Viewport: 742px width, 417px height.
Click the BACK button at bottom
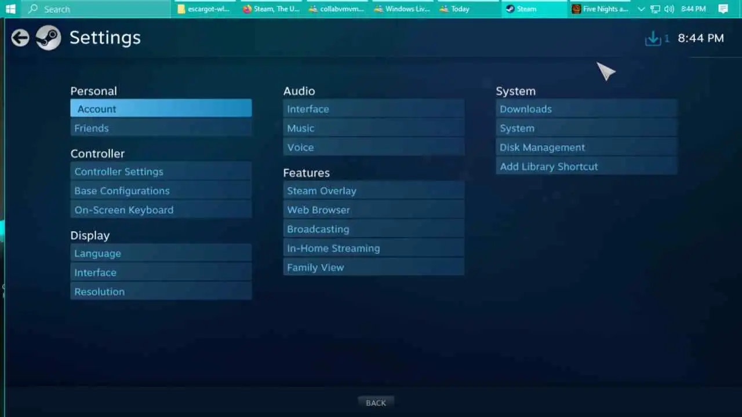[x=376, y=403]
